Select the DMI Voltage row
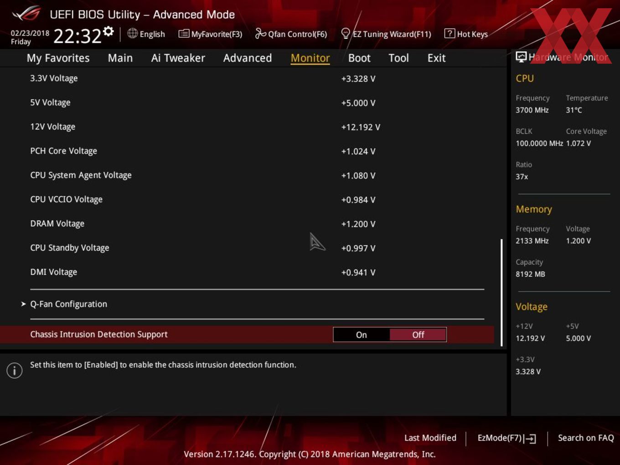 click(252, 272)
